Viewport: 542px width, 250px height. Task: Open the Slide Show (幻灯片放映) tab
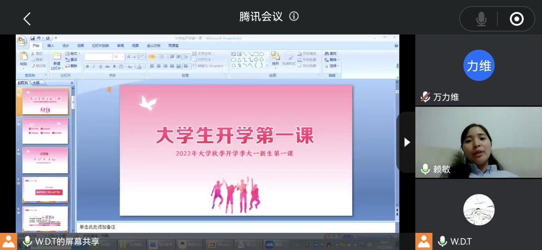click(x=100, y=46)
